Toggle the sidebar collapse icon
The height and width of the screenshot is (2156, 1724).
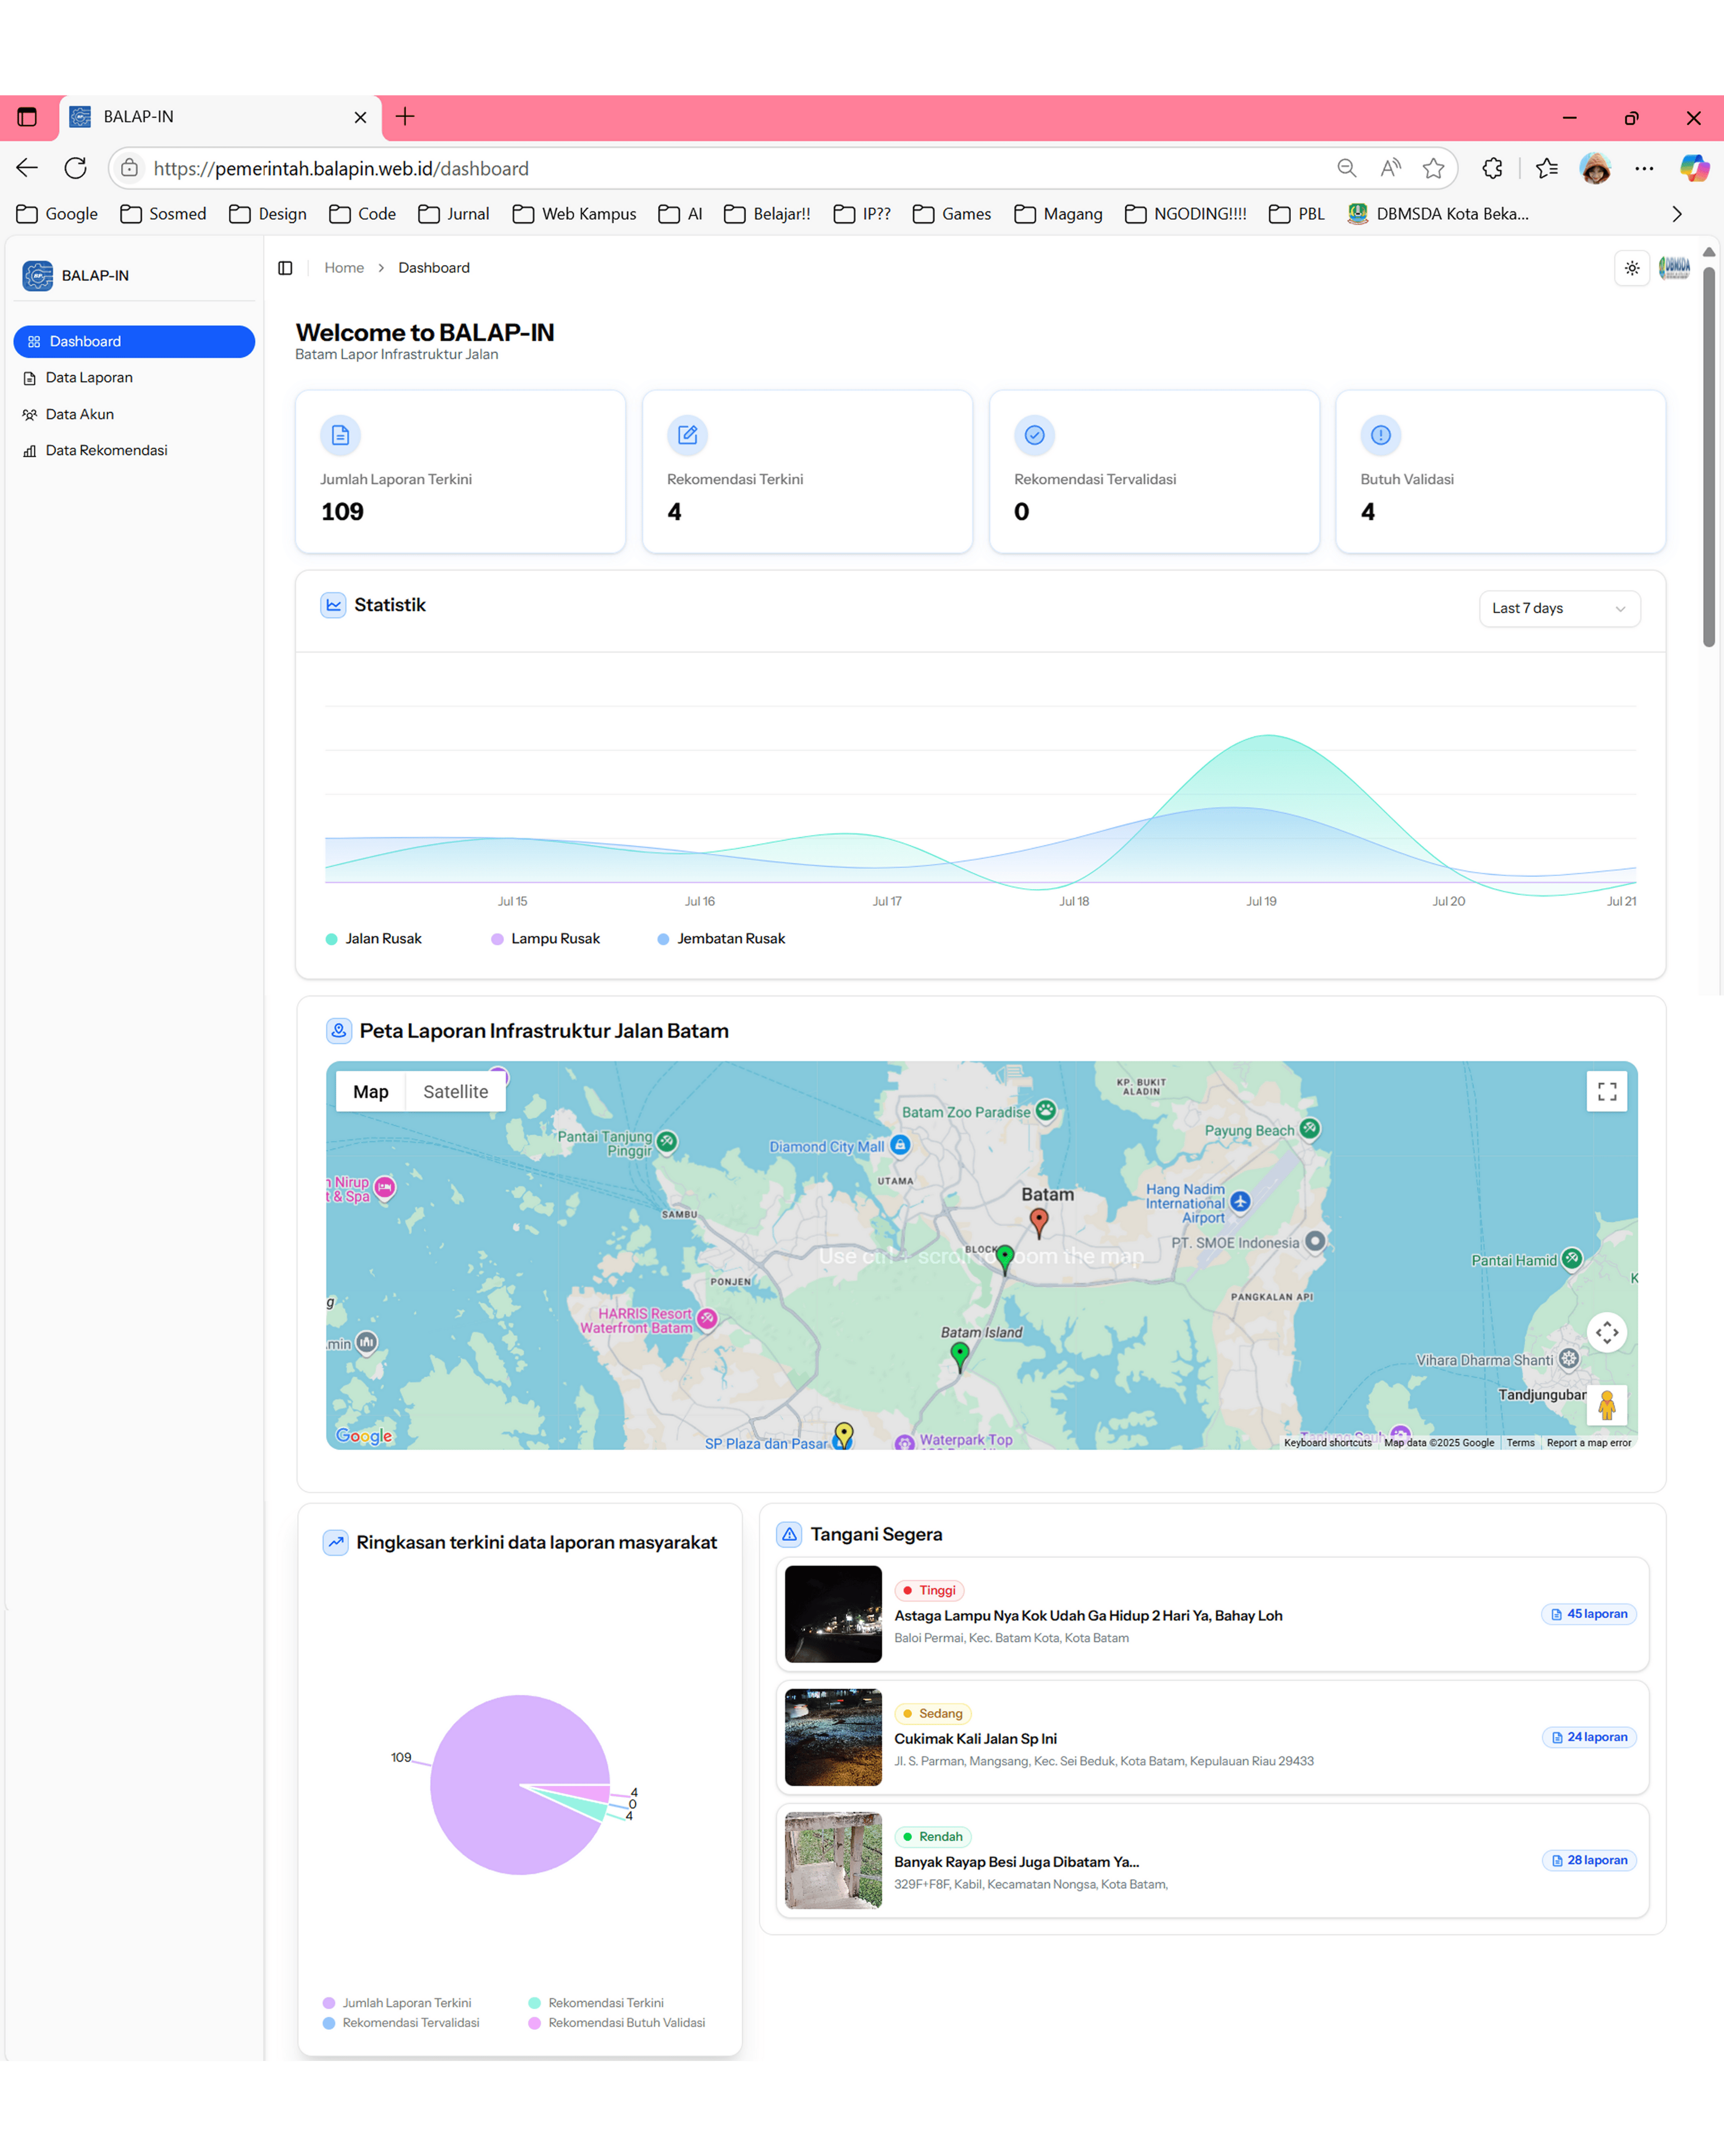[285, 268]
